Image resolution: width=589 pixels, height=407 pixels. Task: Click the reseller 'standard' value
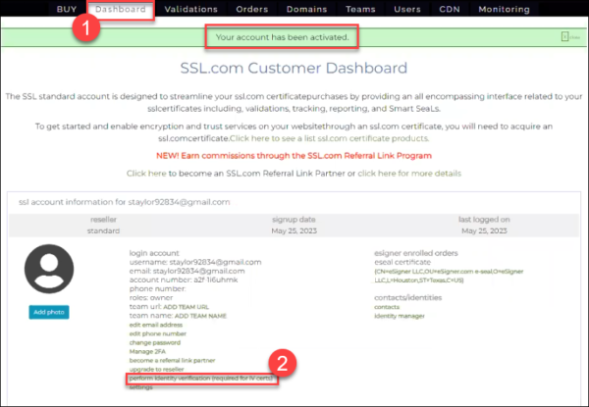click(103, 230)
